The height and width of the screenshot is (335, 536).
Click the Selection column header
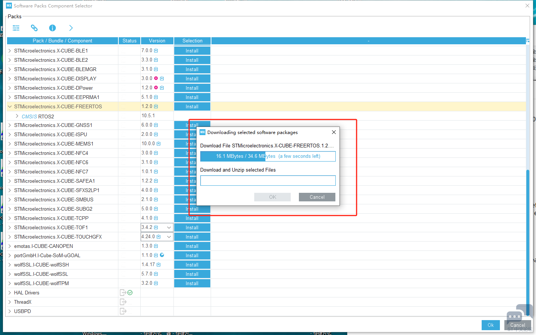(192, 41)
